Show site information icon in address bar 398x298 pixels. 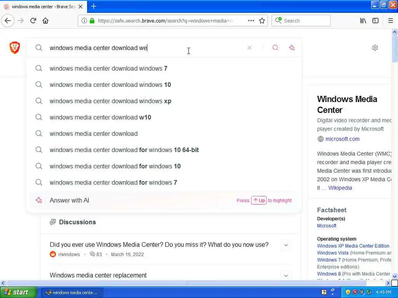coord(84,21)
